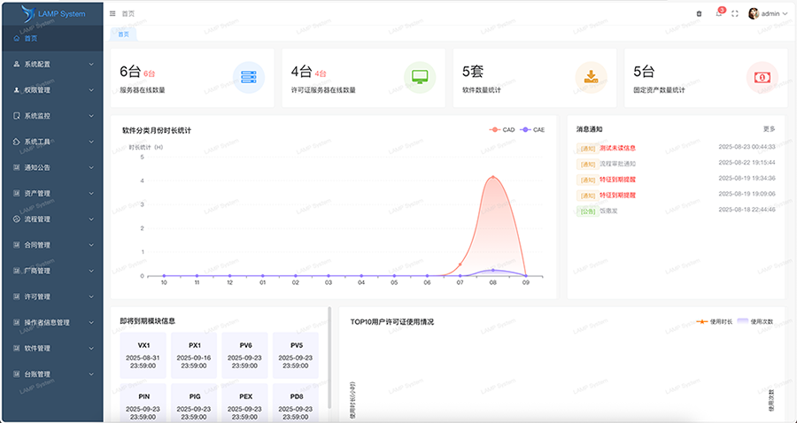Click 更多 in the 消息通知 panel
The width and height of the screenshot is (797, 423).
pos(769,129)
